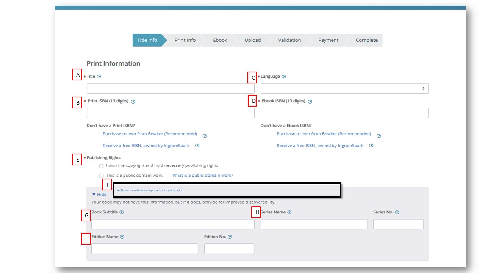Click help icon beside Ebook ISBN label
Screen dimensions: 485x273
click(x=310, y=102)
